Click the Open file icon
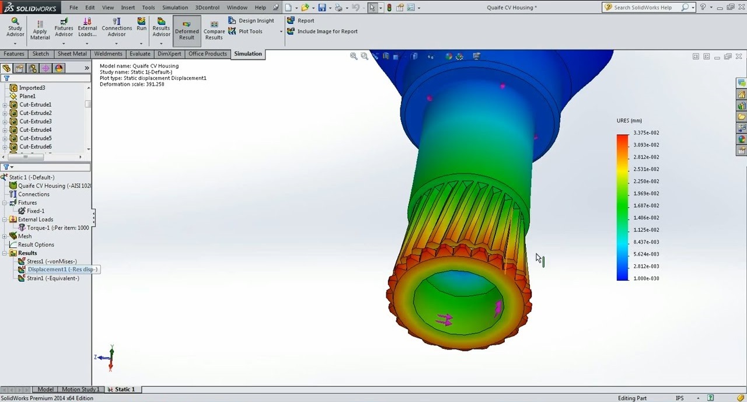The width and height of the screenshot is (747, 402). tap(305, 8)
